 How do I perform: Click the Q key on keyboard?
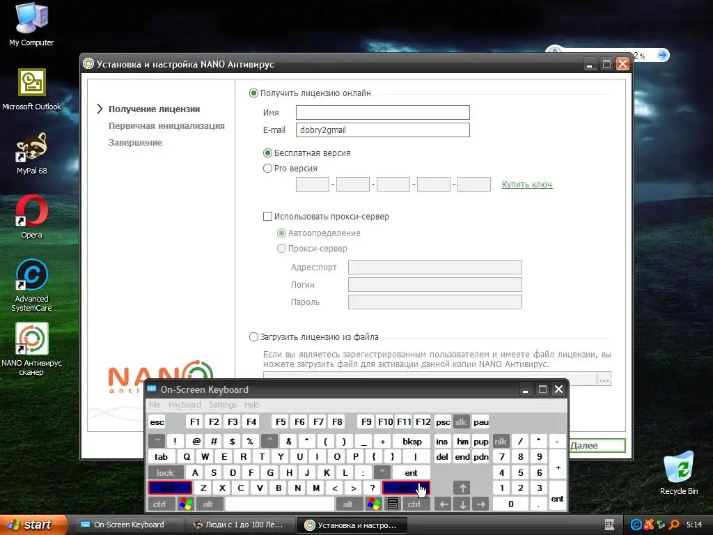coord(187,457)
